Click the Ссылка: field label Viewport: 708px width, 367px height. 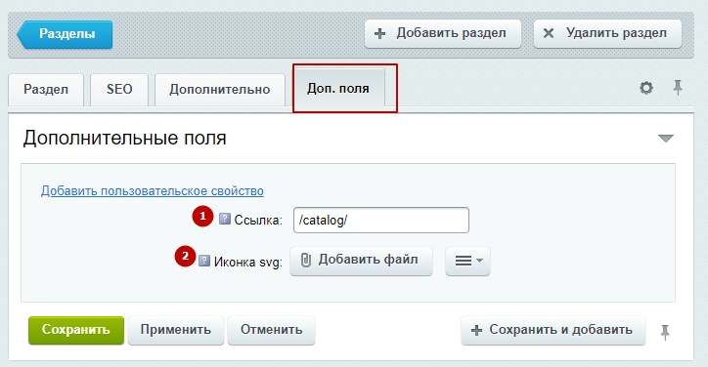(258, 221)
